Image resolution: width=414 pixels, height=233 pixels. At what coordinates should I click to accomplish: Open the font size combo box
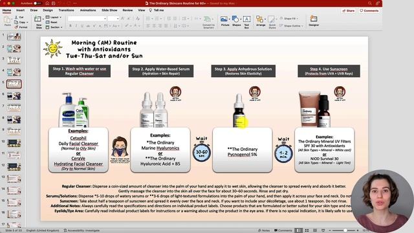coord(113,19)
